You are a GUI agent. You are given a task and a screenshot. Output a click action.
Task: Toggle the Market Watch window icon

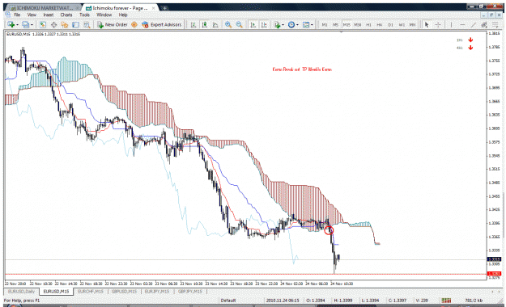click(x=43, y=24)
